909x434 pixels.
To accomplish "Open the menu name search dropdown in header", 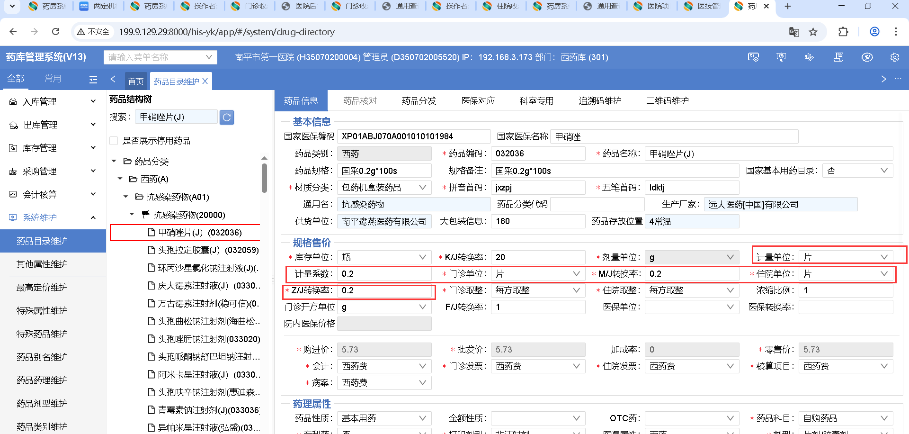I will [160, 57].
